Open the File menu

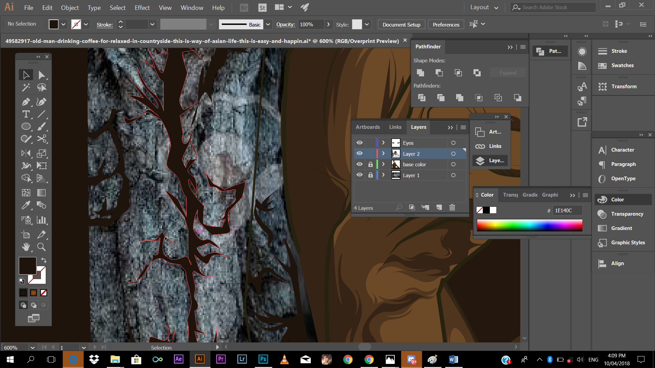[29, 7]
